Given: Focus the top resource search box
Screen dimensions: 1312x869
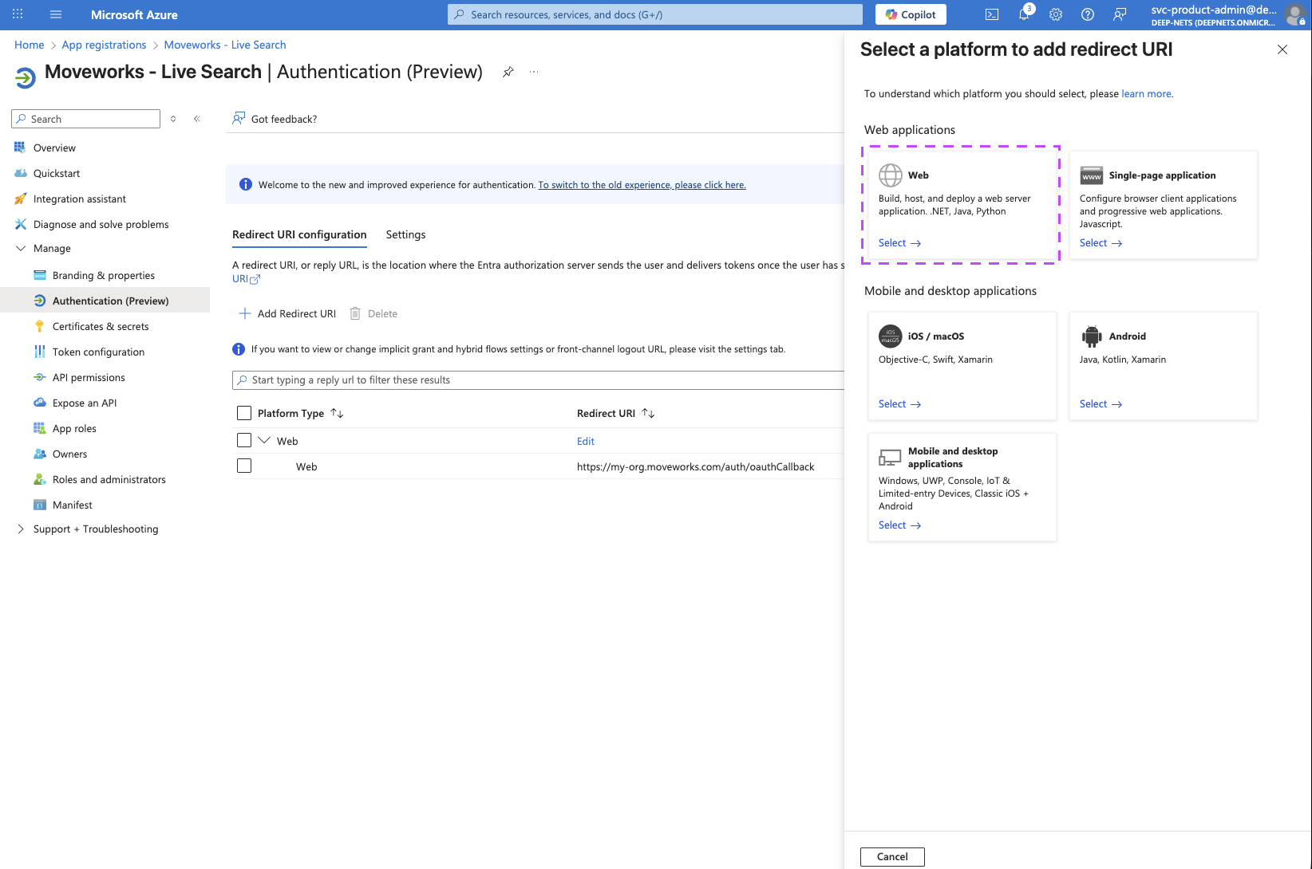Looking at the screenshot, I should click(654, 14).
